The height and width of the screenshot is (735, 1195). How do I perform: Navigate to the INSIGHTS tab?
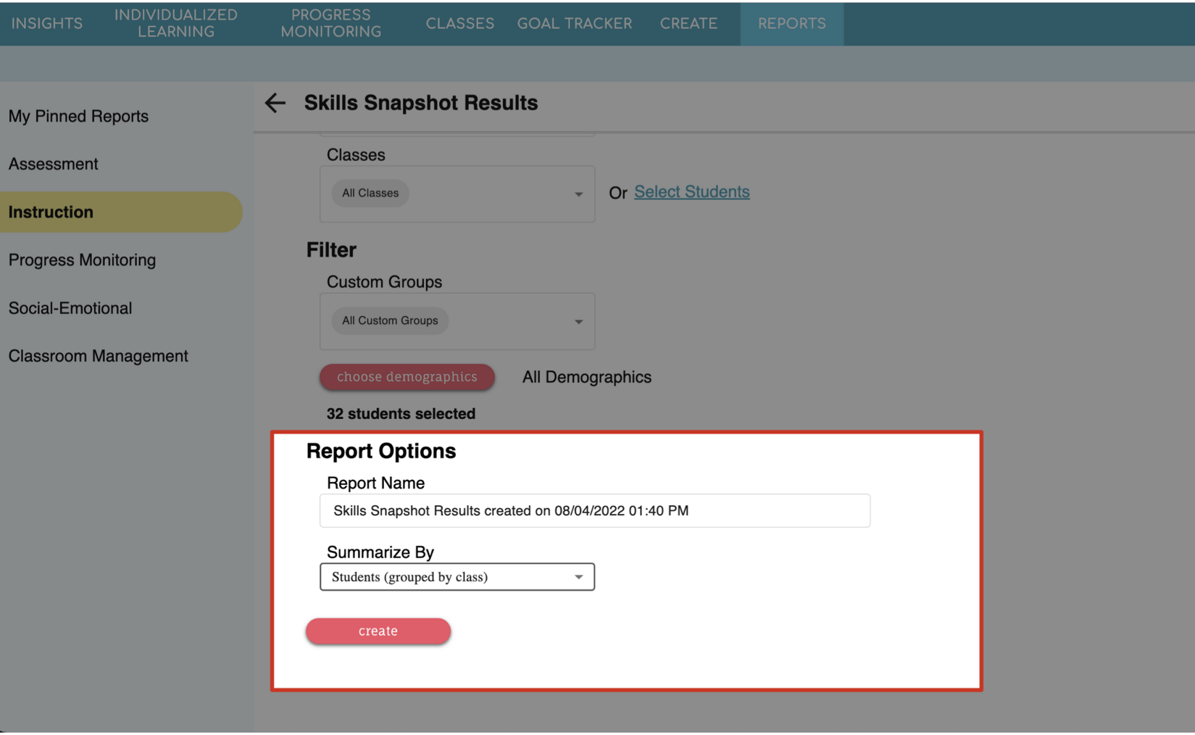(x=46, y=23)
